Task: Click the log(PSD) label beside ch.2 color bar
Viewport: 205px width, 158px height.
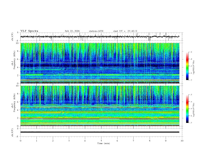Action: point(194,110)
